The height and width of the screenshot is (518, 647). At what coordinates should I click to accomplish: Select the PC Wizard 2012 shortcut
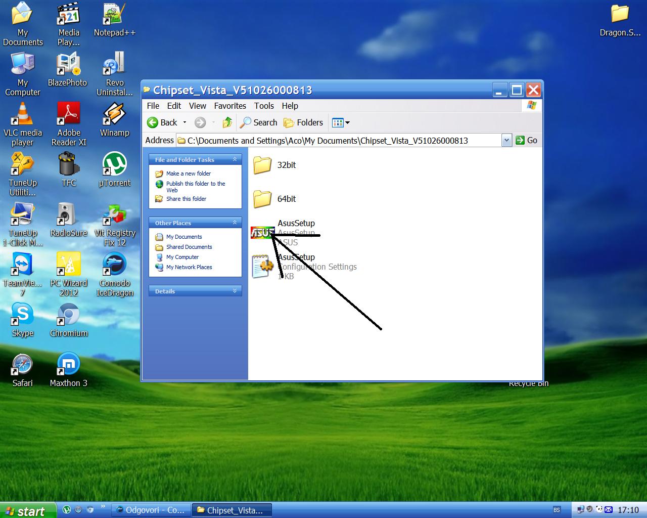point(69,275)
